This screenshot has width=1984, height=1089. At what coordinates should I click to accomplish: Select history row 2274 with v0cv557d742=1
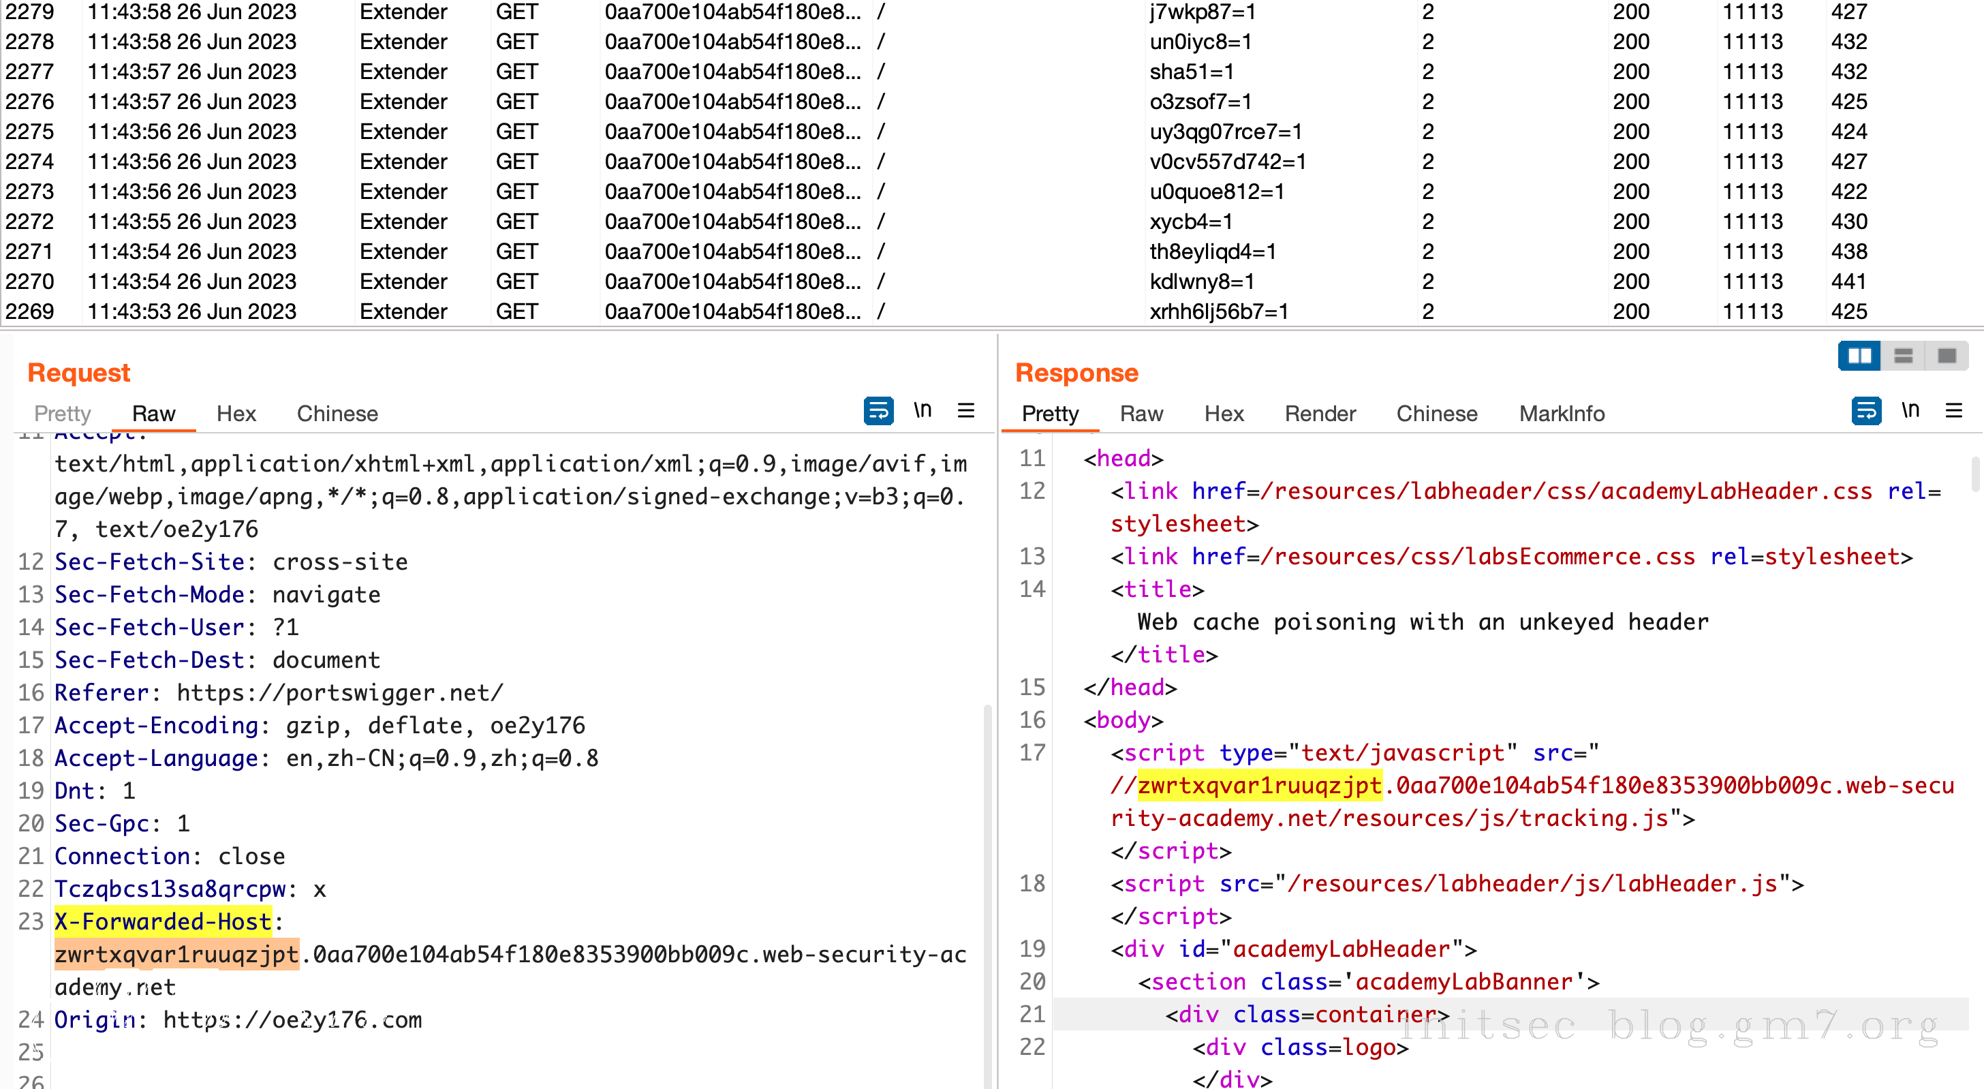[1227, 162]
